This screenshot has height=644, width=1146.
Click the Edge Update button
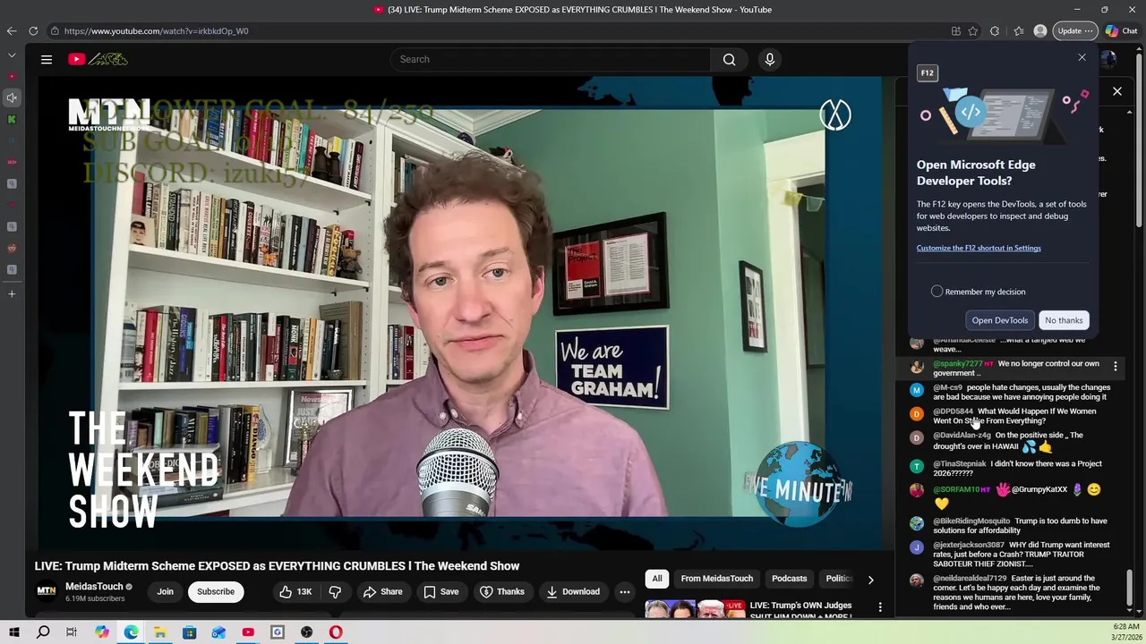(x=1074, y=31)
